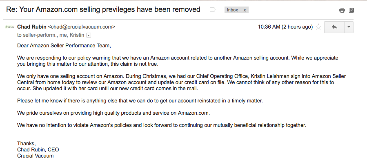Click the importance marker beside the subject
Screen dimensions: 367x160
point(213,10)
